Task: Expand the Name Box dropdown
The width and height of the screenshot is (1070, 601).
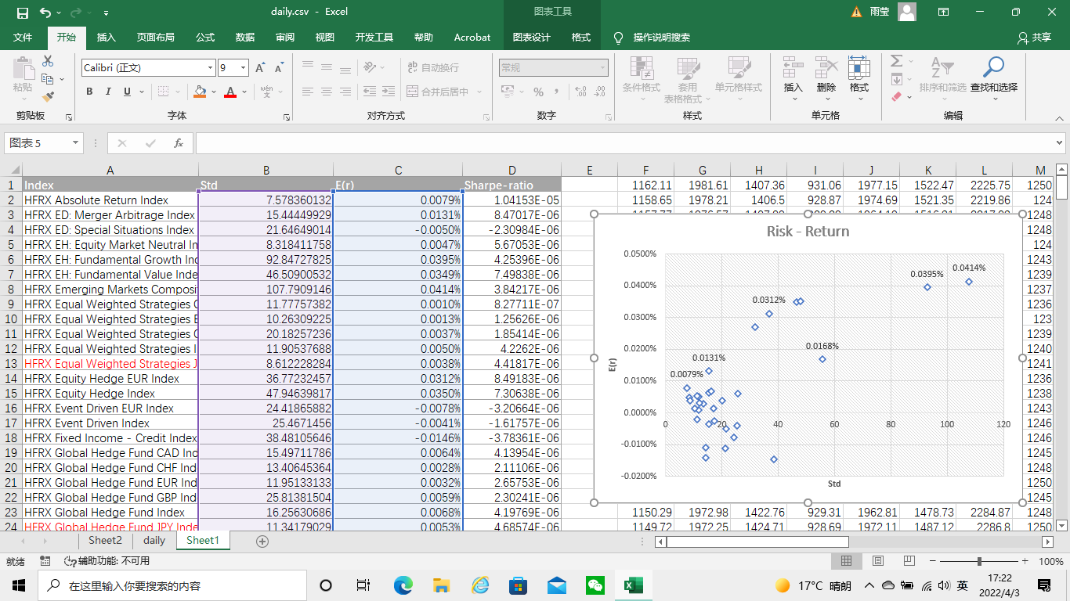Action: click(76, 143)
